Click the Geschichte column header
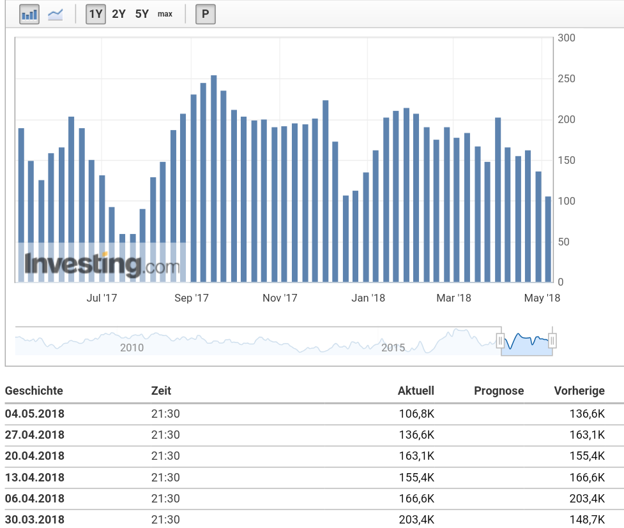 click(34, 391)
